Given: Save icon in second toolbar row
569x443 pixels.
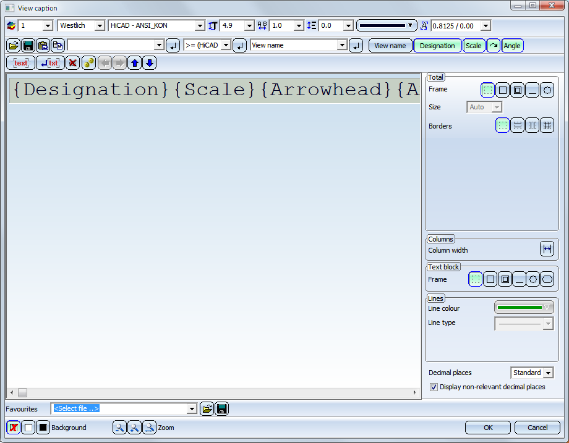Looking at the screenshot, I should pyautogui.click(x=28, y=46).
